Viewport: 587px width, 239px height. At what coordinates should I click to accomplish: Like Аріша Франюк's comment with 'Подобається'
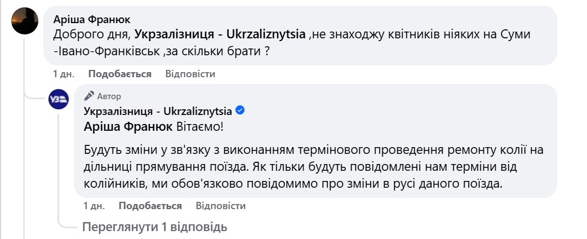click(120, 74)
